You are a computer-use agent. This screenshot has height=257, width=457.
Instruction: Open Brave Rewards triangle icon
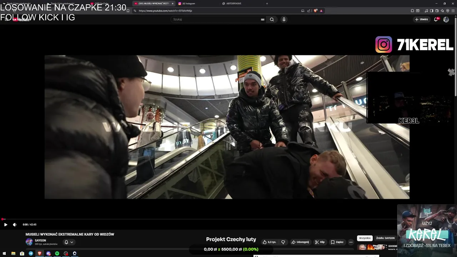tap(321, 11)
